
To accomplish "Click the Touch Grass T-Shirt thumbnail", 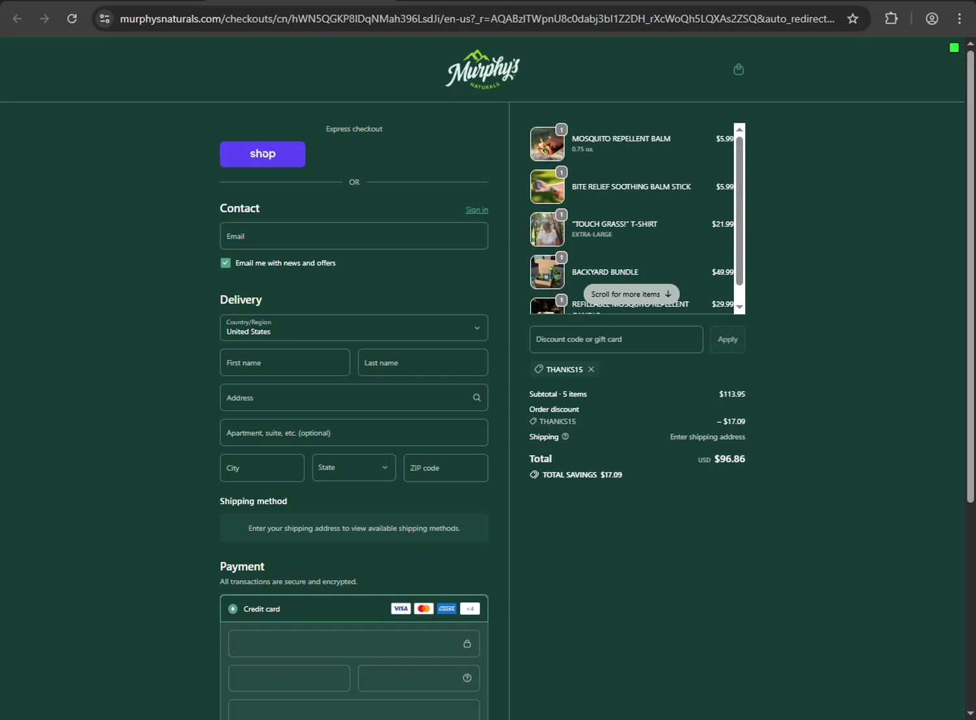I will (x=547, y=229).
